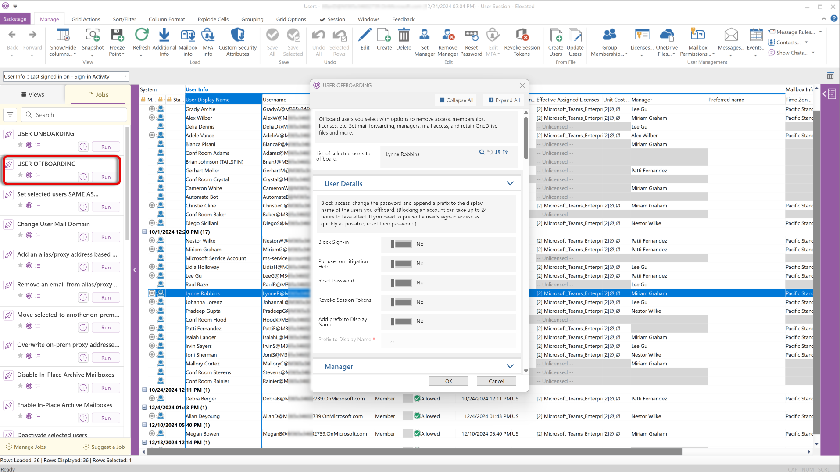Switch to the Views tab

point(33,94)
